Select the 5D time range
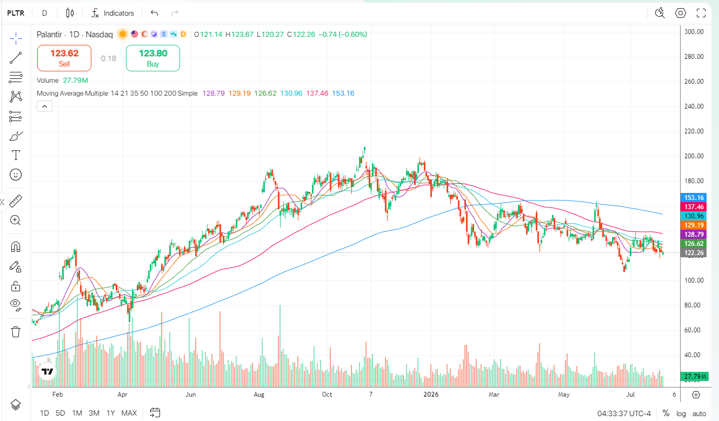This screenshot has width=719, height=421. tap(60, 413)
